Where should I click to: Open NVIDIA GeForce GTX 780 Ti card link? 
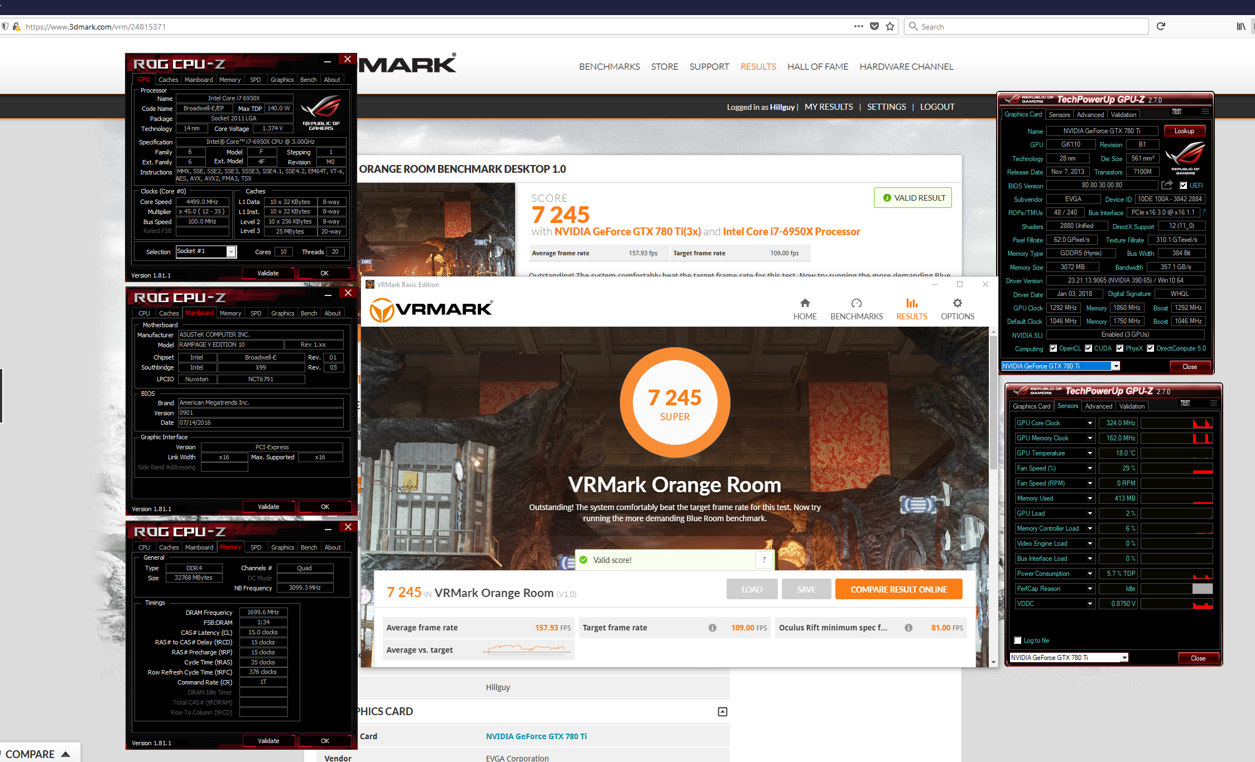536,736
